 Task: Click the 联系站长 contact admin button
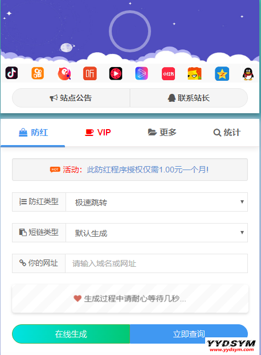tap(189, 98)
